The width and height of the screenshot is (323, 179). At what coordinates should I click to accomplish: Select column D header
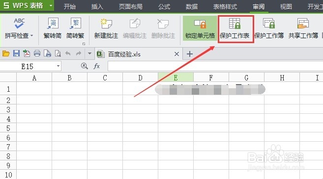pyautogui.click(x=141, y=77)
